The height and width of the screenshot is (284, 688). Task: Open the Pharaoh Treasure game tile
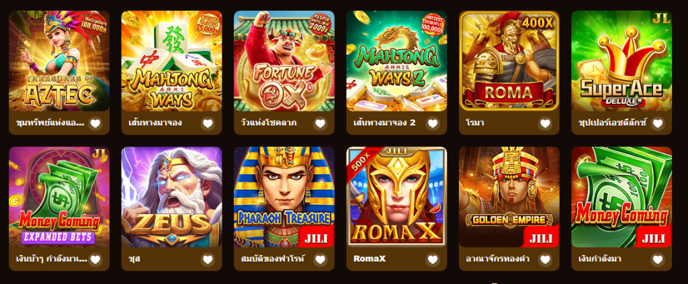pyautogui.click(x=284, y=197)
